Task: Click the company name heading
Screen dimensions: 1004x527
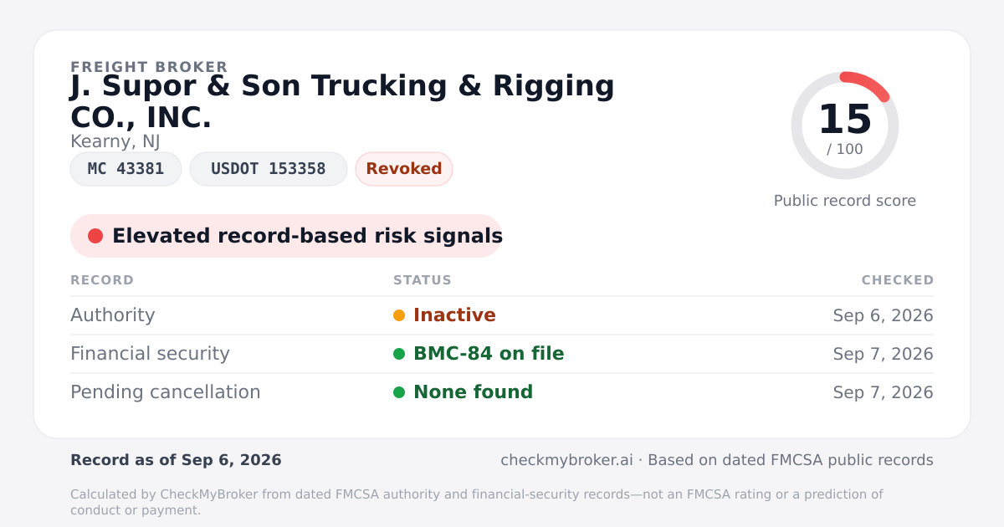Action: (342, 101)
